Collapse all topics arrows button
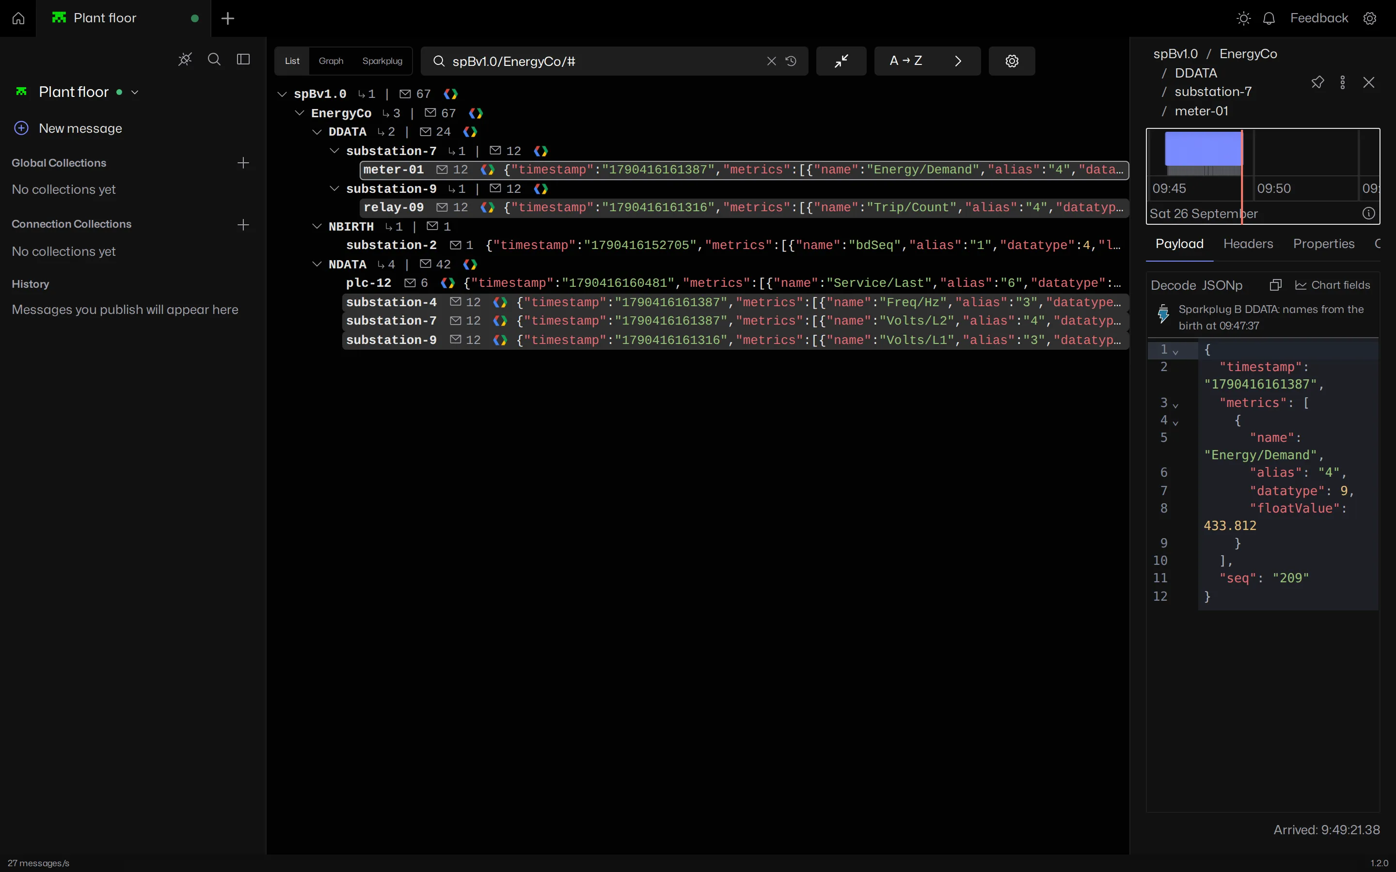1396x872 pixels. 841,61
